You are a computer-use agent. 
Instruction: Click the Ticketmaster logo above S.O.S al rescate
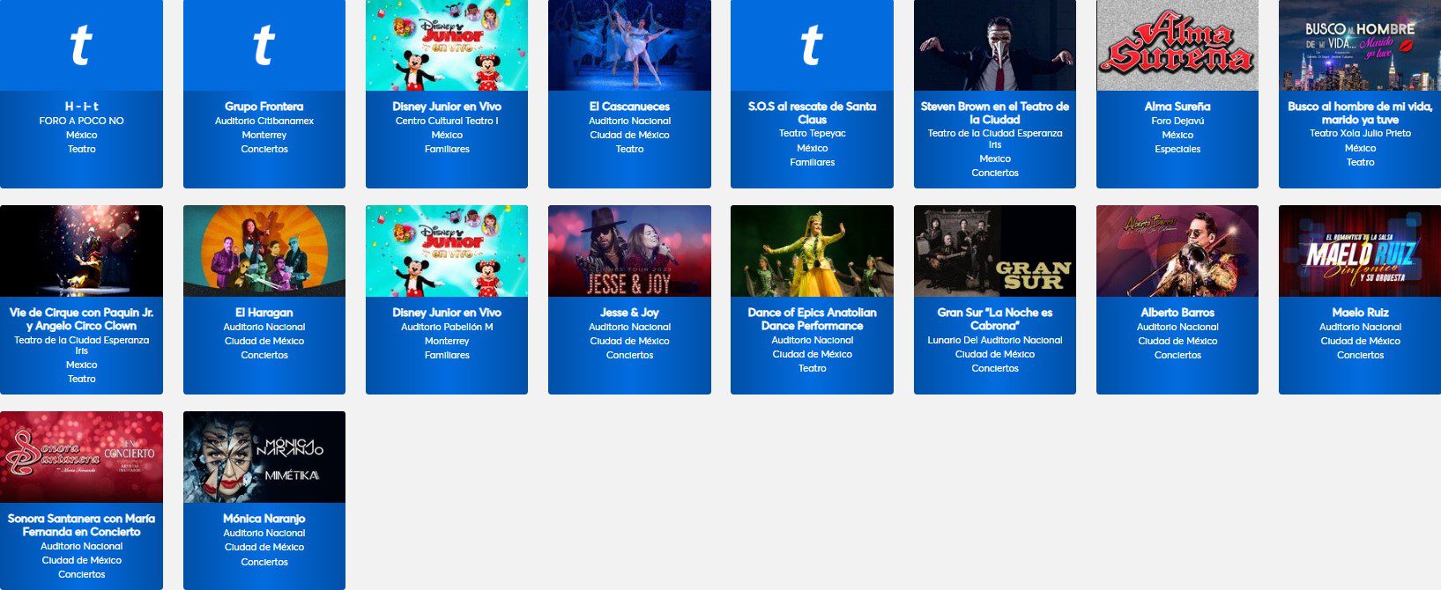(812, 45)
